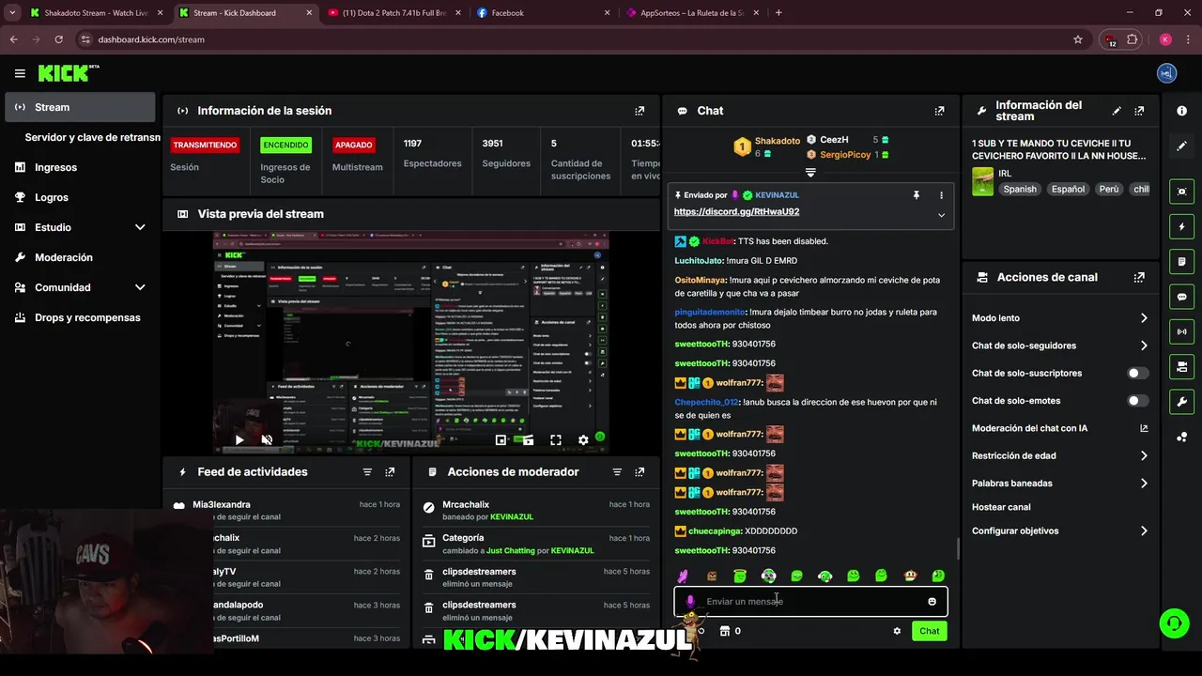
Task: Filter the Acciones de moderador list
Action: [x=617, y=472]
